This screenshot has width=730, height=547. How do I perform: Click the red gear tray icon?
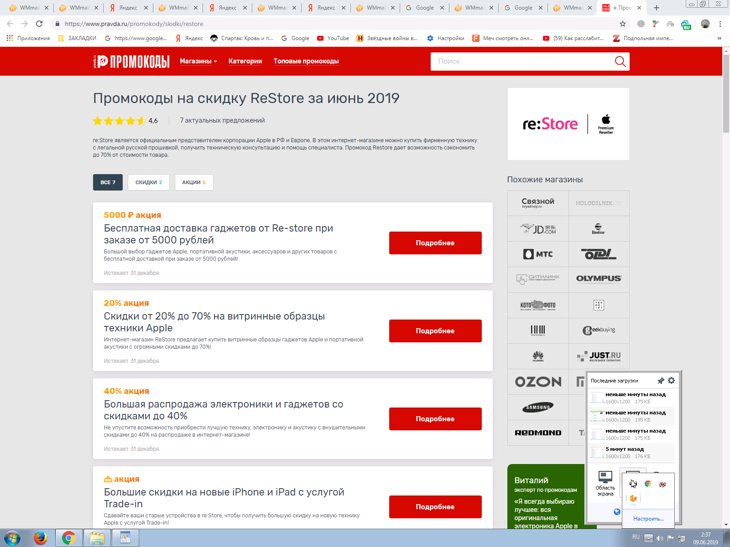[662, 484]
